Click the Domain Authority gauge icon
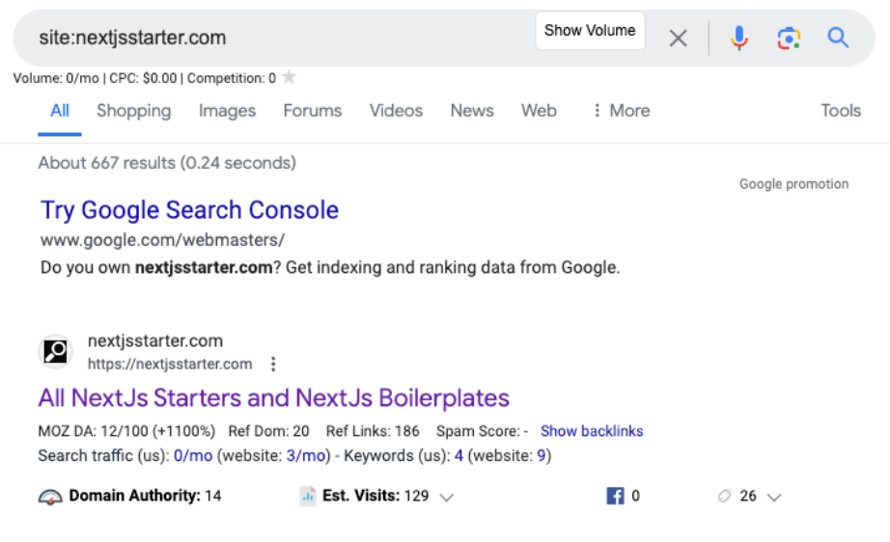Image resolution: width=890 pixels, height=542 pixels. 50,497
